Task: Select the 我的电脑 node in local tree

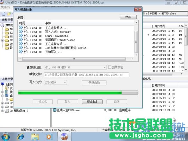Action: tap(7, 84)
